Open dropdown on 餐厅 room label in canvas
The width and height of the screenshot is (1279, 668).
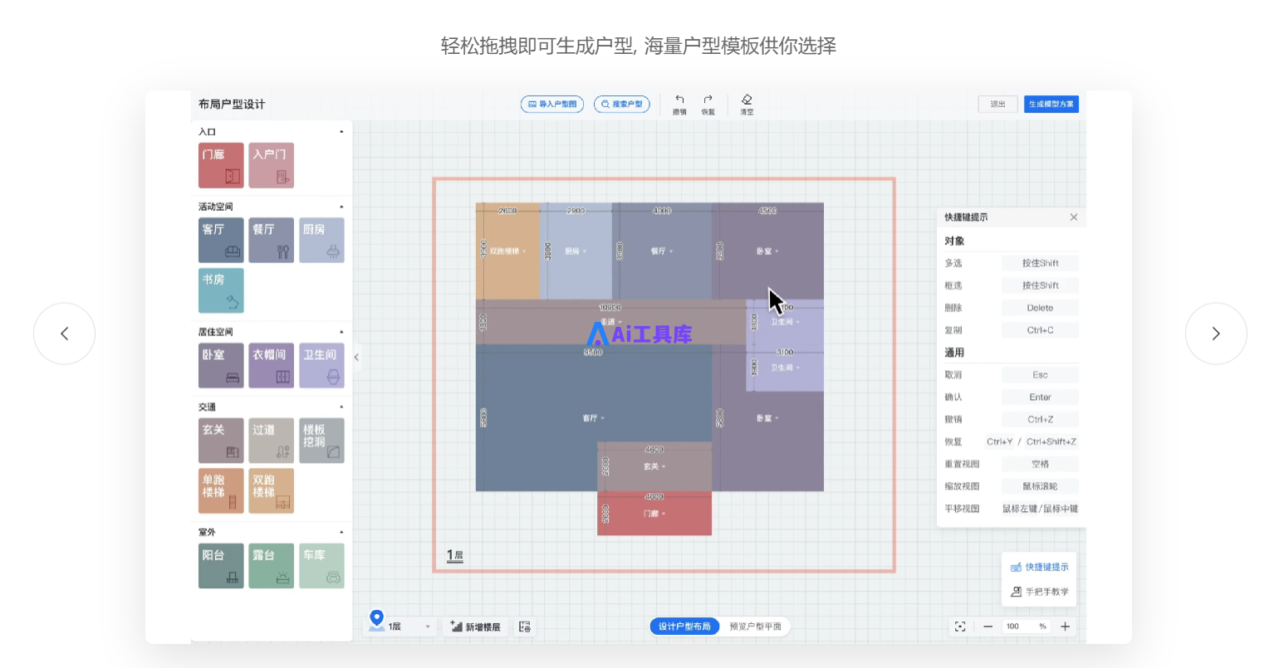[x=671, y=251]
